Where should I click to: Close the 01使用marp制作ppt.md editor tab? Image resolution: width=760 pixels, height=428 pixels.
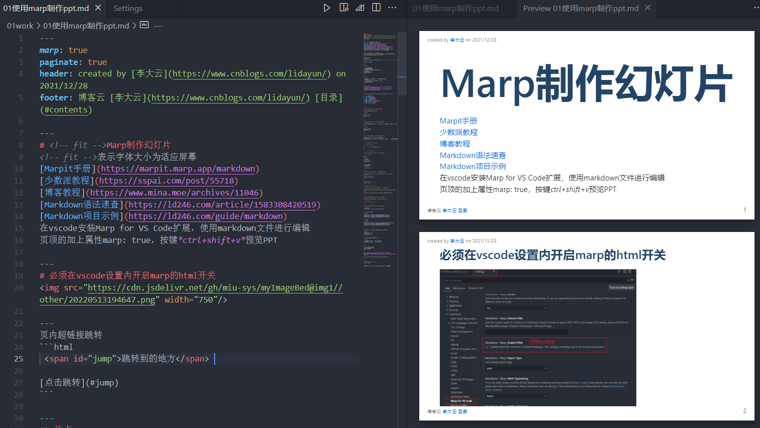pos(98,8)
